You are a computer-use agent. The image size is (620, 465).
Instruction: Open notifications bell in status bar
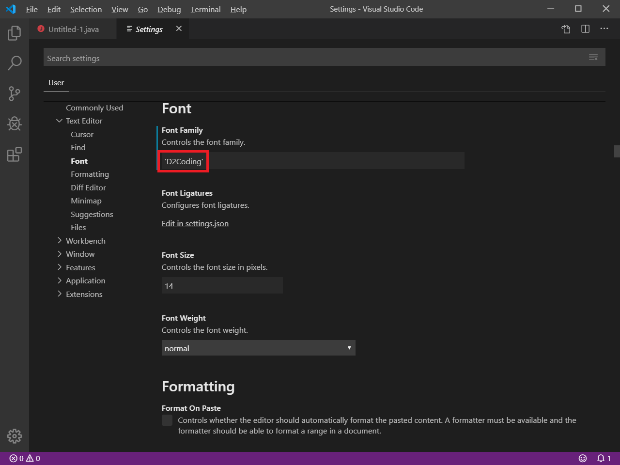click(604, 458)
